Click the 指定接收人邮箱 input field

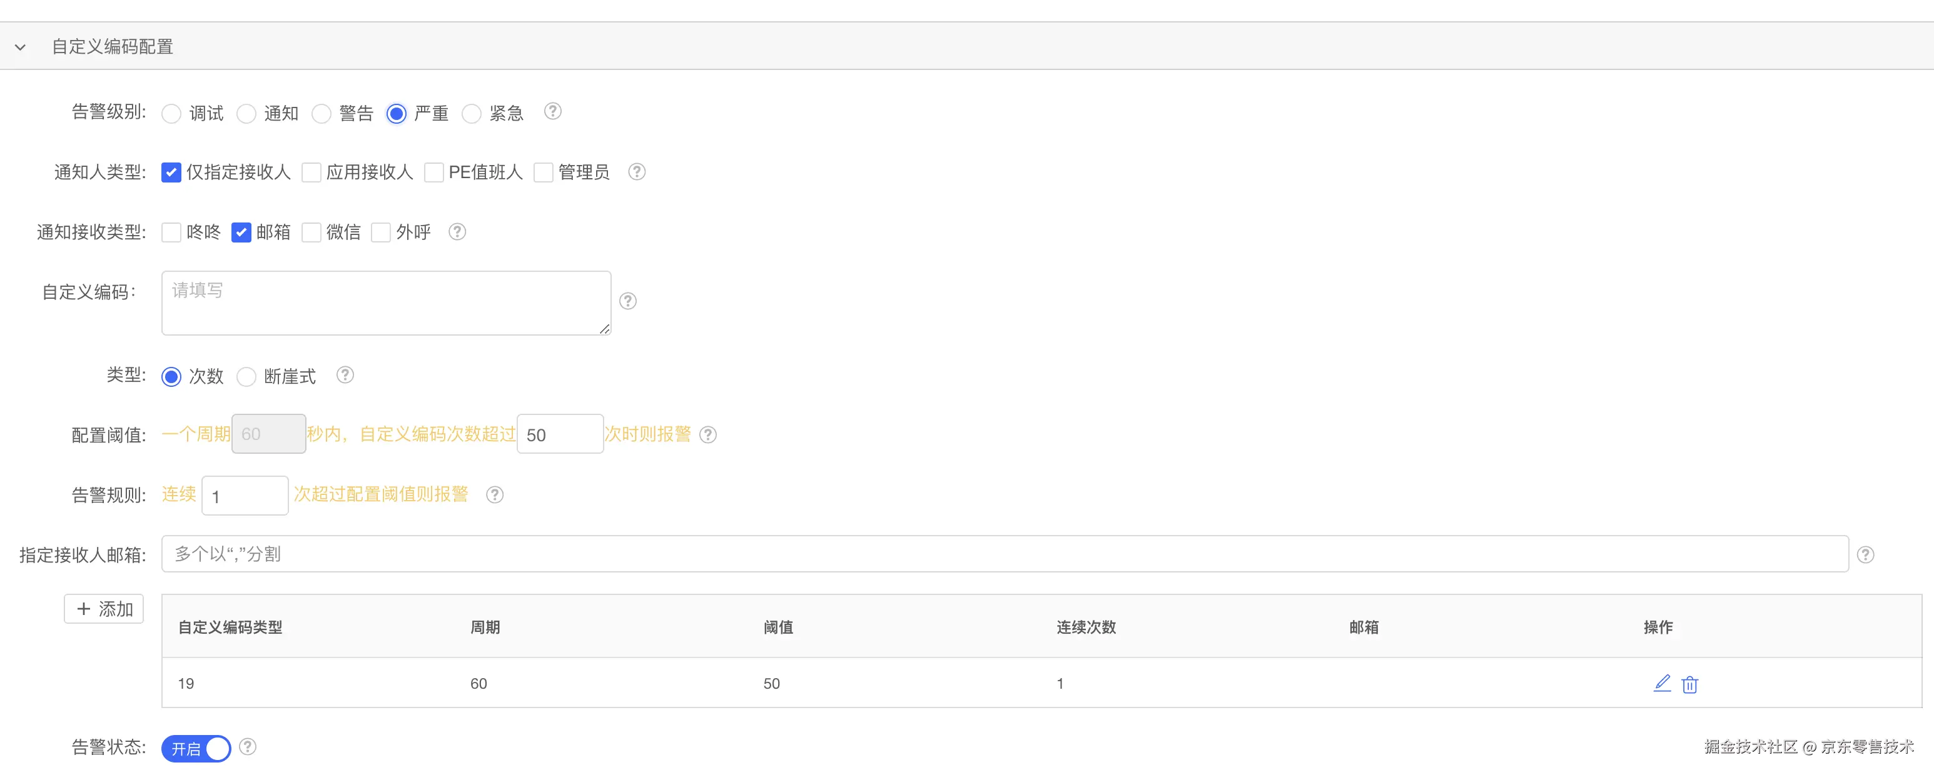coord(1005,554)
